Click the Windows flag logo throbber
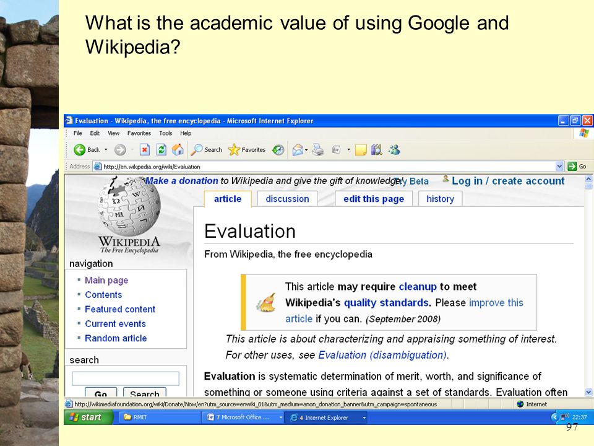Viewport: 594px width, 446px height. [x=583, y=133]
